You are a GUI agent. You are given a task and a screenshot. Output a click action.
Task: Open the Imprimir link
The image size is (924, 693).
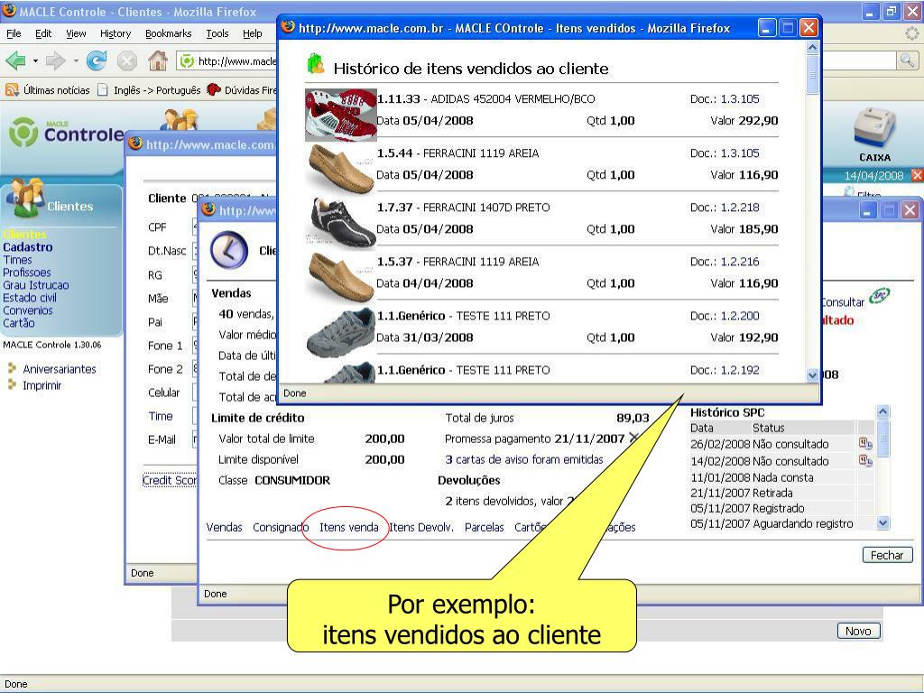(x=42, y=385)
